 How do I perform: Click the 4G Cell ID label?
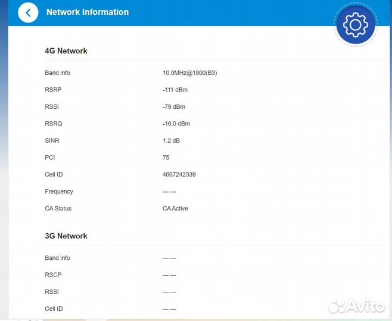click(x=54, y=175)
